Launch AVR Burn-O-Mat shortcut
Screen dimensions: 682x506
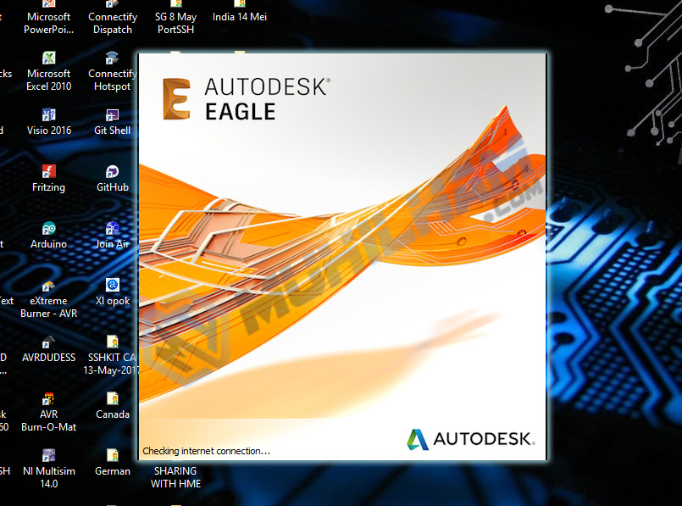49,412
